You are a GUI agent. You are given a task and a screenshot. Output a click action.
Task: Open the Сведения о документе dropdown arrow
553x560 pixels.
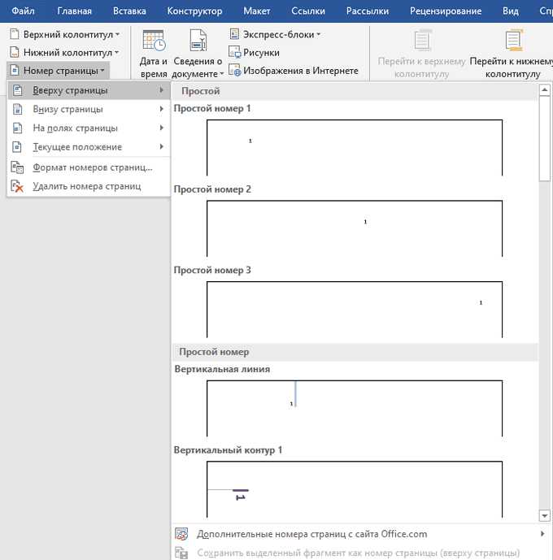tap(221, 74)
